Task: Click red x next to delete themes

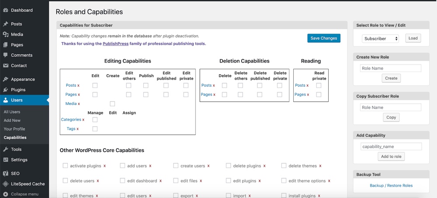Action: tap(320, 166)
